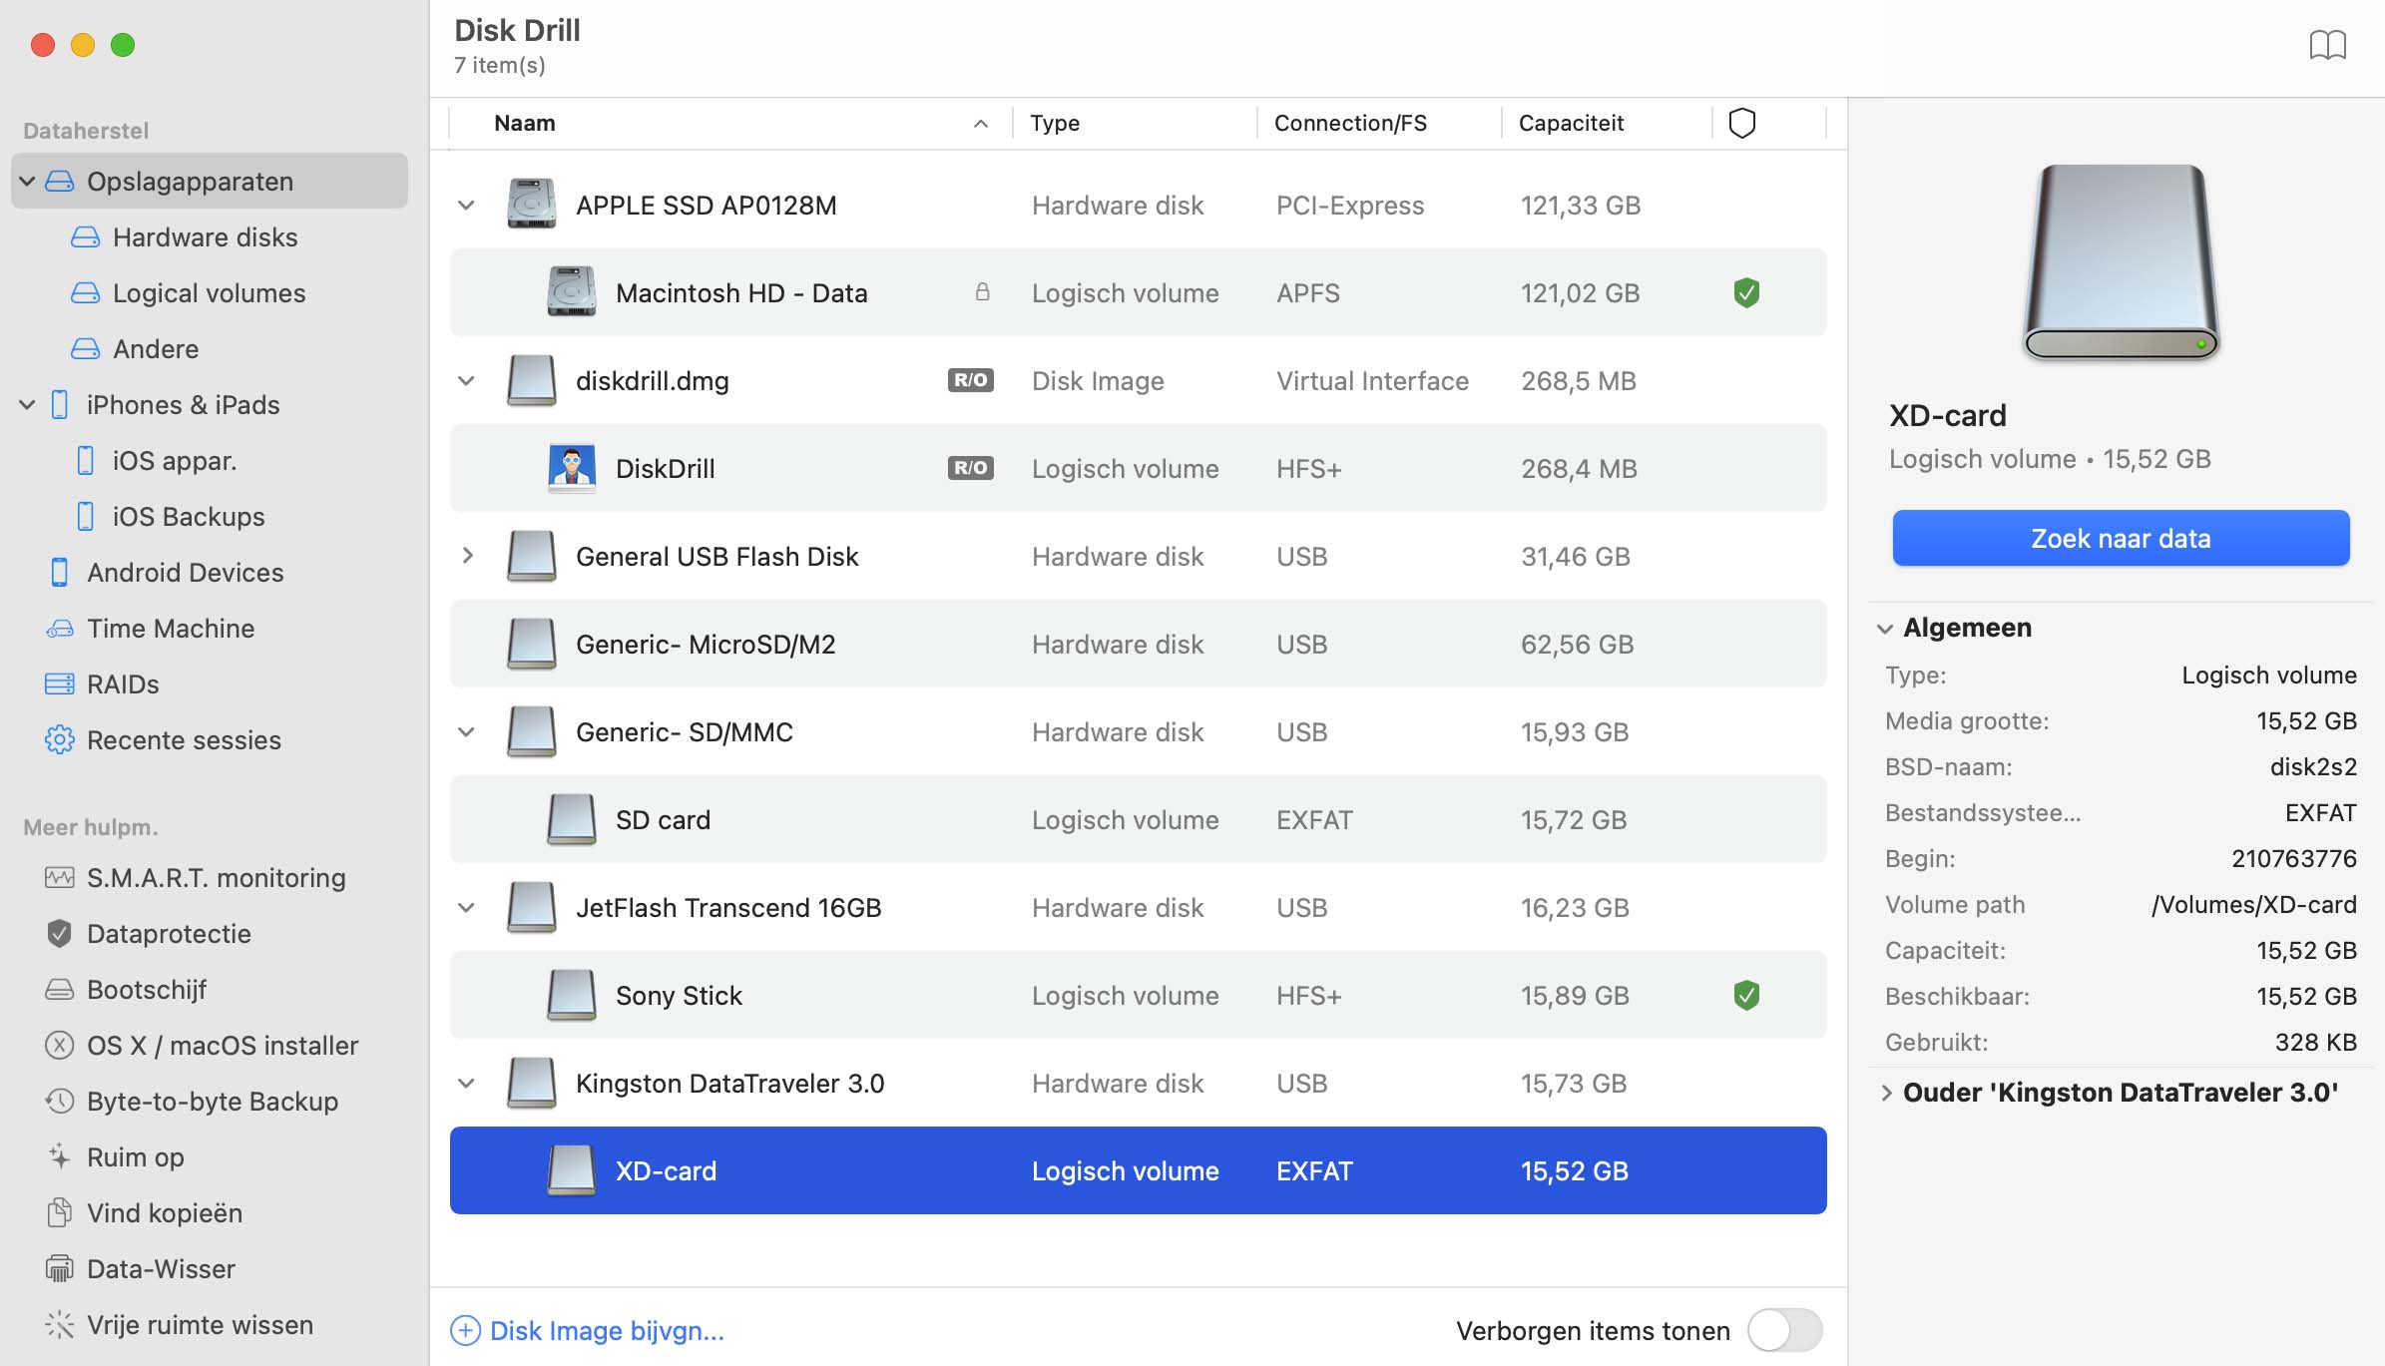
Task: Click the large drive image in details panel
Action: click(2121, 261)
